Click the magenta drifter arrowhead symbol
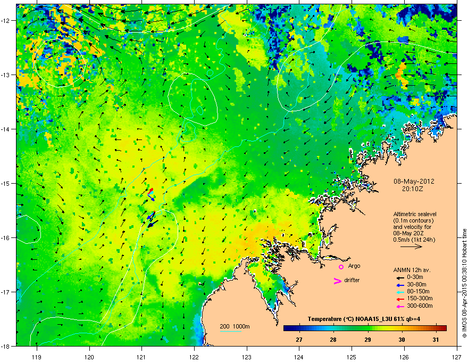This screenshot has width=468, height=362. (337, 281)
